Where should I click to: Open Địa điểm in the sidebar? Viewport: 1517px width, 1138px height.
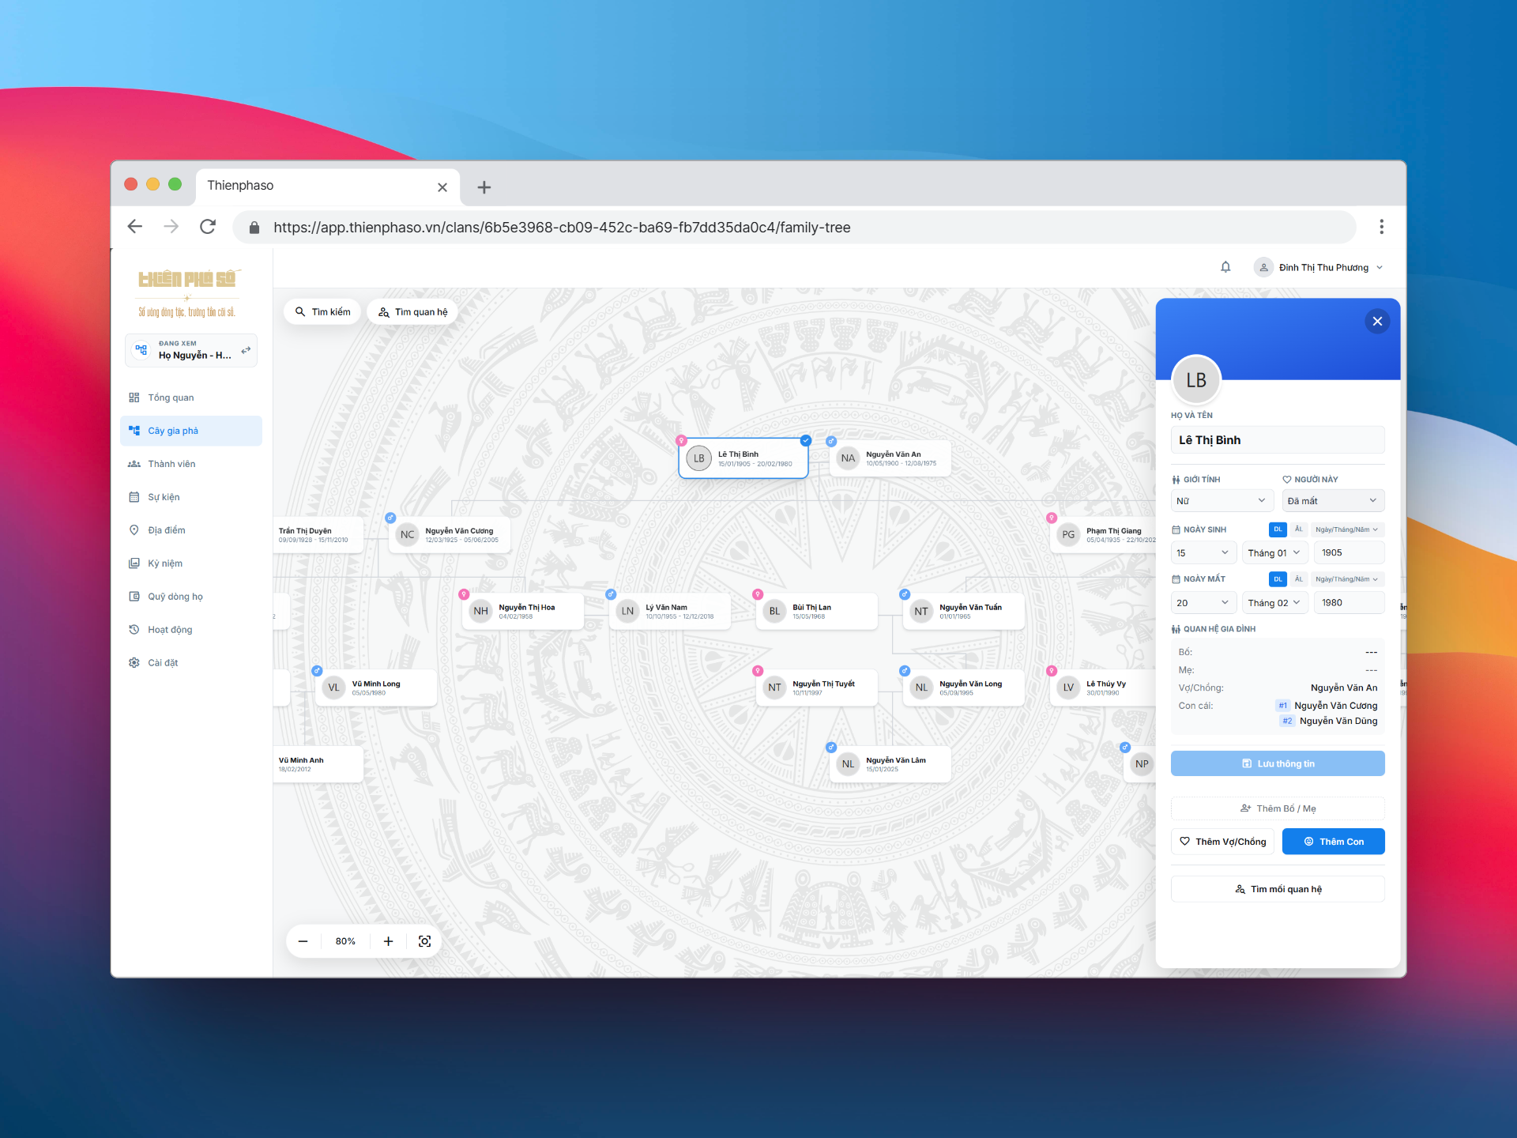(x=191, y=530)
